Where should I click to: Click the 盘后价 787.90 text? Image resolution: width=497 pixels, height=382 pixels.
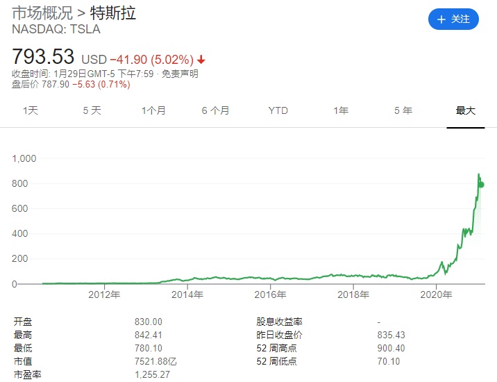pos(40,84)
